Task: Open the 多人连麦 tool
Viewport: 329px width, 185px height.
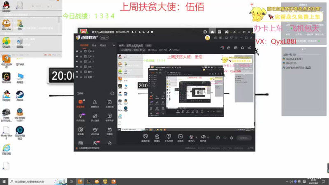Action: pyautogui.click(x=95, y=118)
